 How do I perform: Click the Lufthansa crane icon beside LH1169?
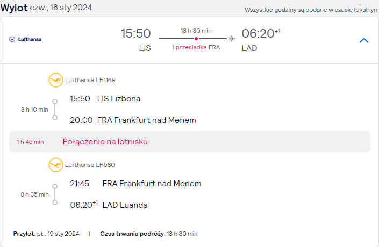[x=56, y=80]
